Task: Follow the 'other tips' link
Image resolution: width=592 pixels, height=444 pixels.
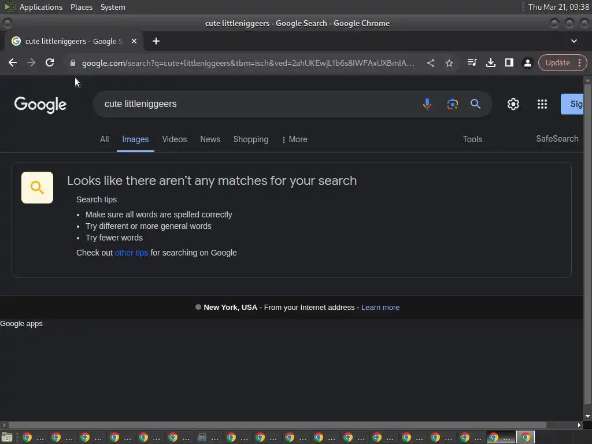Action: coord(131,253)
